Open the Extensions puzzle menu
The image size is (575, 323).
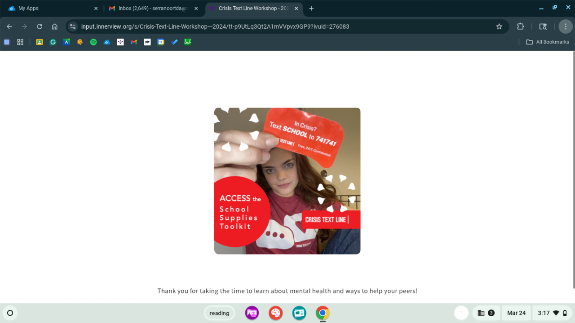point(520,26)
